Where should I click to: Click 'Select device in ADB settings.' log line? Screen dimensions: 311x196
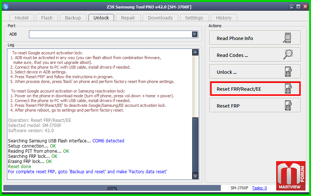(x=38, y=72)
